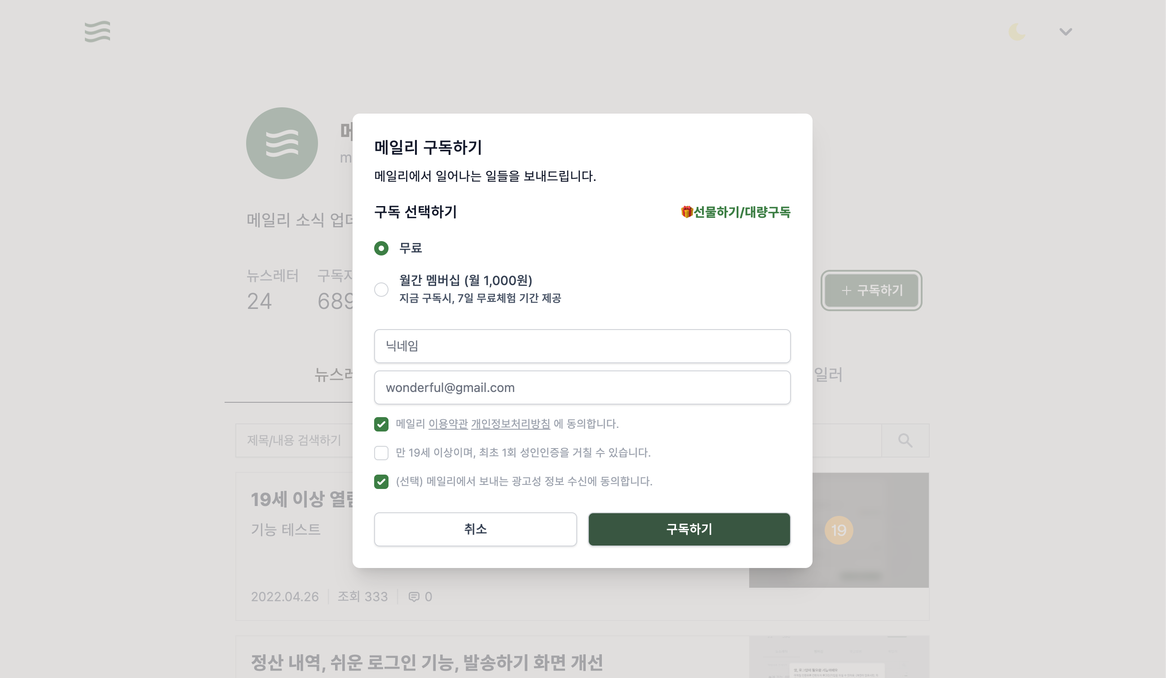Enable the 만 19세 이상 verification checkbox
1166x678 pixels.
(381, 453)
